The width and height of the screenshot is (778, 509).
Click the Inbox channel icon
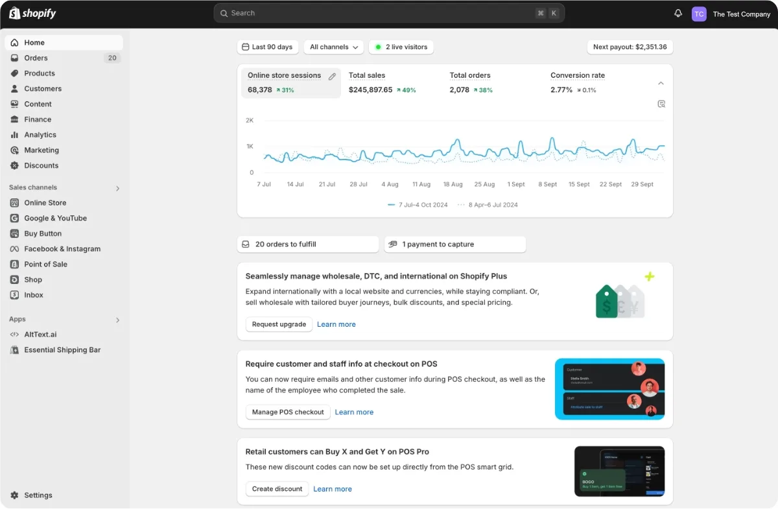pyautogui.click(x=14, y=295)
